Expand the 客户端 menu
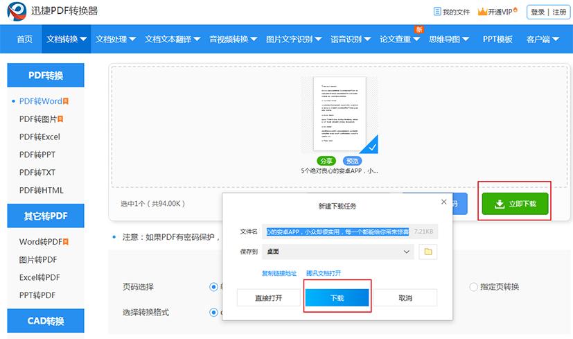Screen dimensions: 573x339 [543, 39]
